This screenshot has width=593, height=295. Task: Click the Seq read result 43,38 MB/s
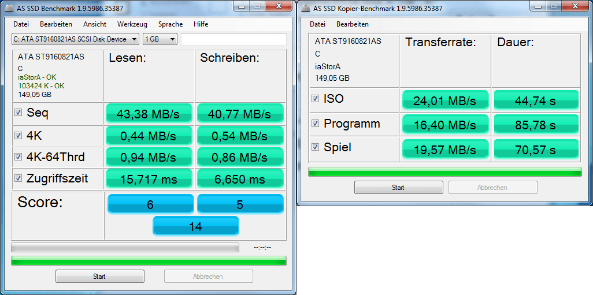click(x=149, y=113)
